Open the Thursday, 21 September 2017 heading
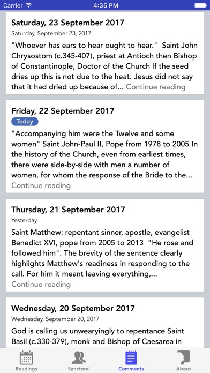Viewport: 210px width, 373px height. (68, 210)
